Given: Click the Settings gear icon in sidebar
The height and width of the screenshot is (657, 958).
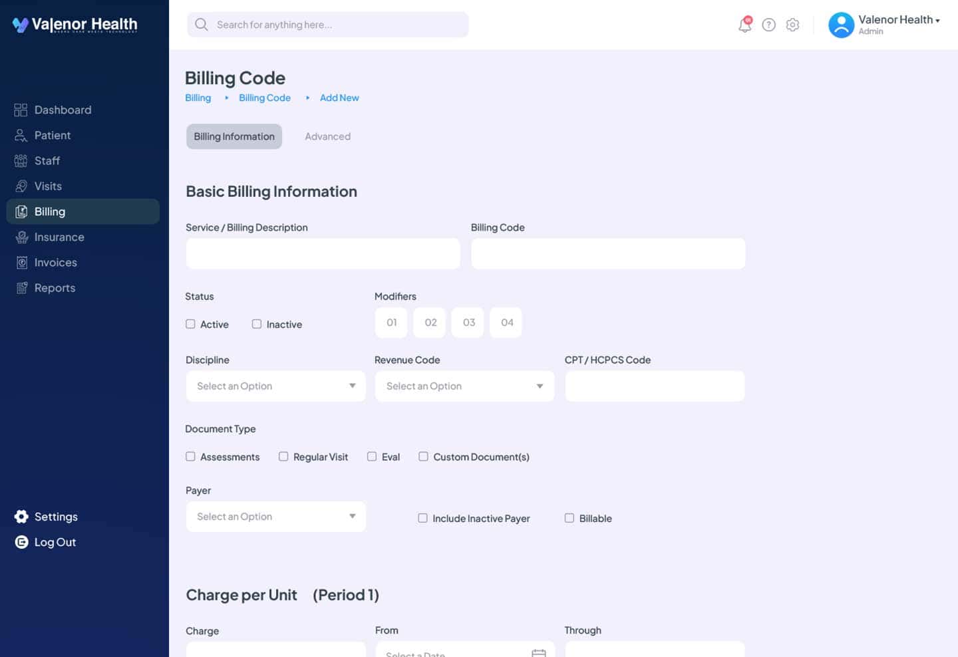Looking at the screenshot, I should (21, 517).
